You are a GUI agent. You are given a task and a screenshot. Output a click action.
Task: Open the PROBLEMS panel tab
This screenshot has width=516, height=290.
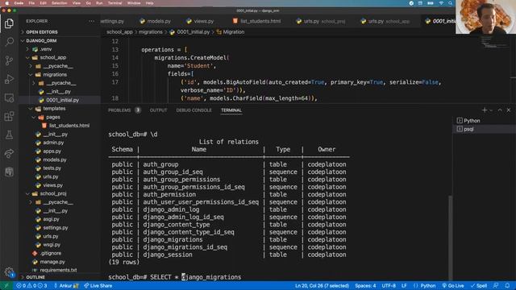[x=124, y=110]
